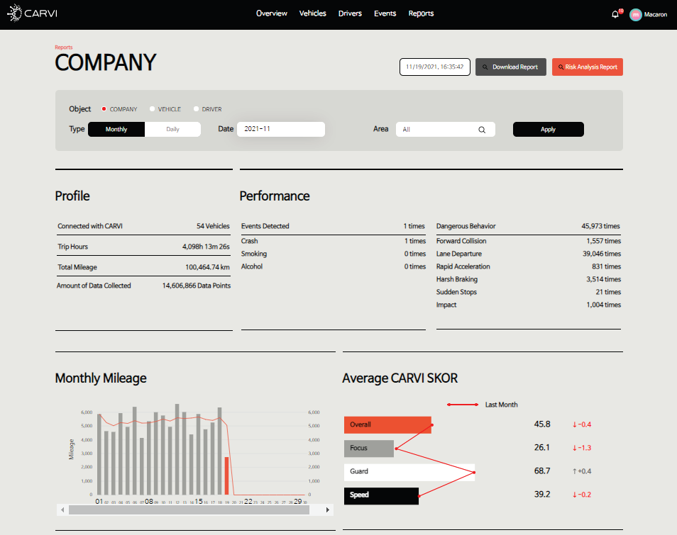Switch the Type toggle to Daily

[x=172, y=130]
